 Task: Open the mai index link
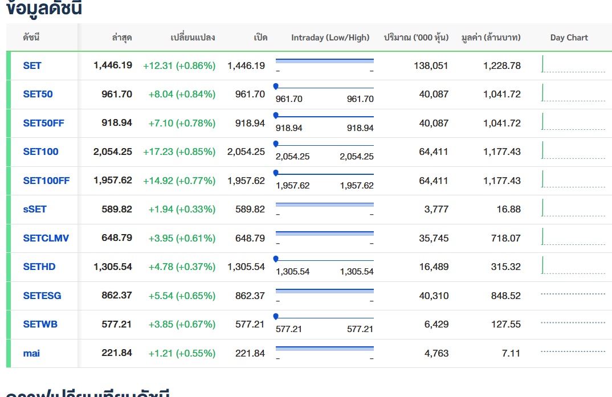tap(31, 353)
